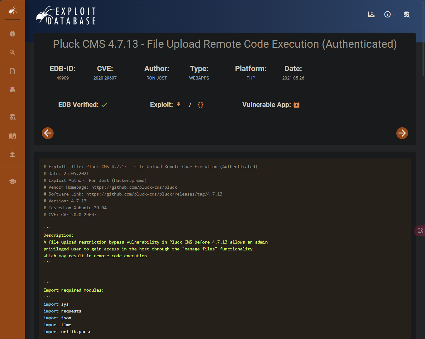Open the Online Training graduation cap icon
The width and height of the screenshot is (425, 339).
[x=12, y=182]
